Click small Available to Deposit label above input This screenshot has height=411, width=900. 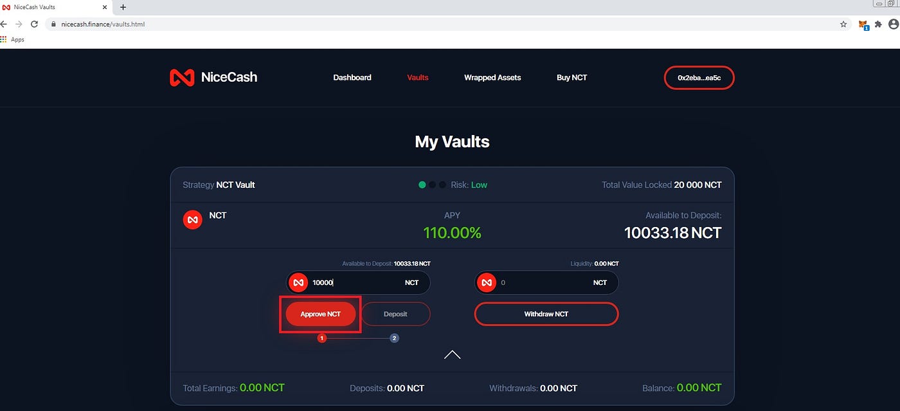386,264
